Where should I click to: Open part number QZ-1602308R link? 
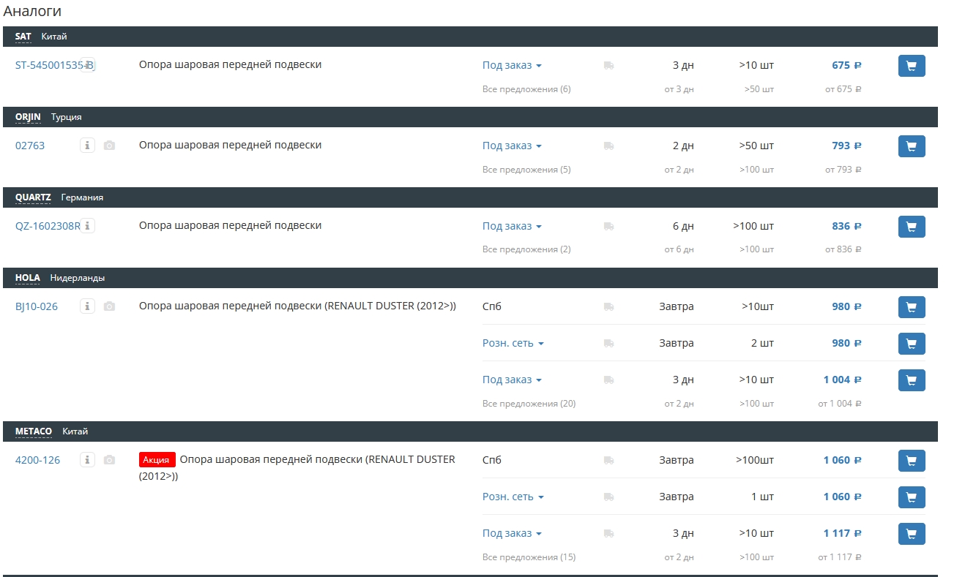48,226
